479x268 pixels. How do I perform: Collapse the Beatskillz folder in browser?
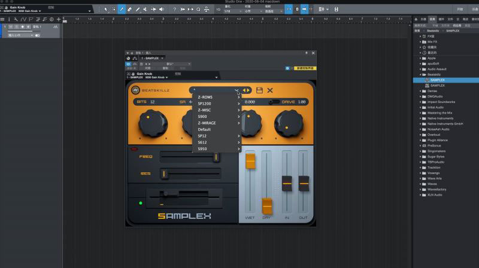click(421, 75)
